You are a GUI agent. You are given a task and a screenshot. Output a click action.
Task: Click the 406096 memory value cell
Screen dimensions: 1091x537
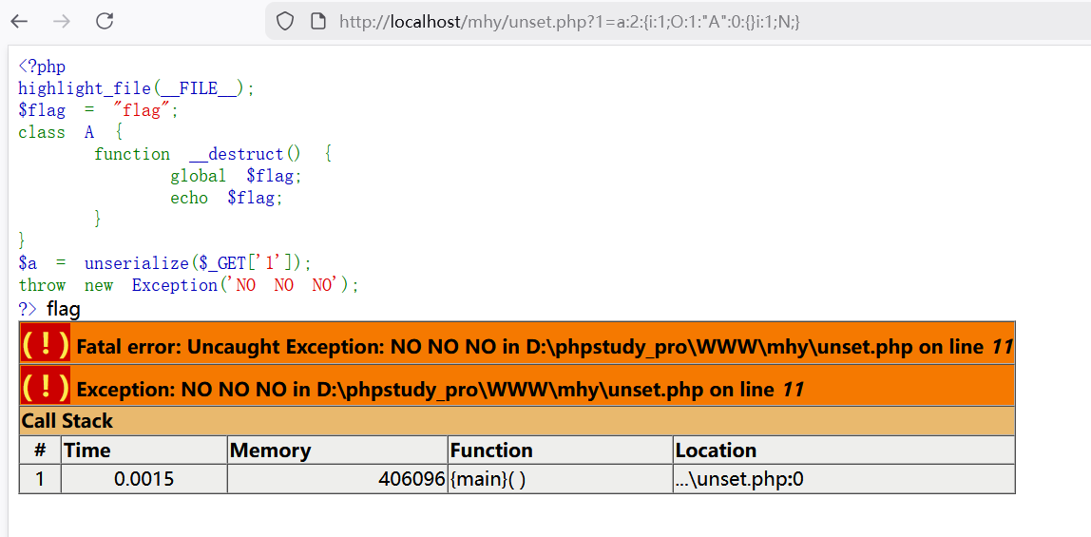pos(336,479)
